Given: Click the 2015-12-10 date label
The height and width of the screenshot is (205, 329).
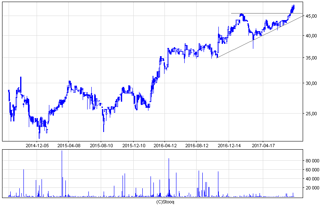Looking at the screenshot, I should coord(134,146).
